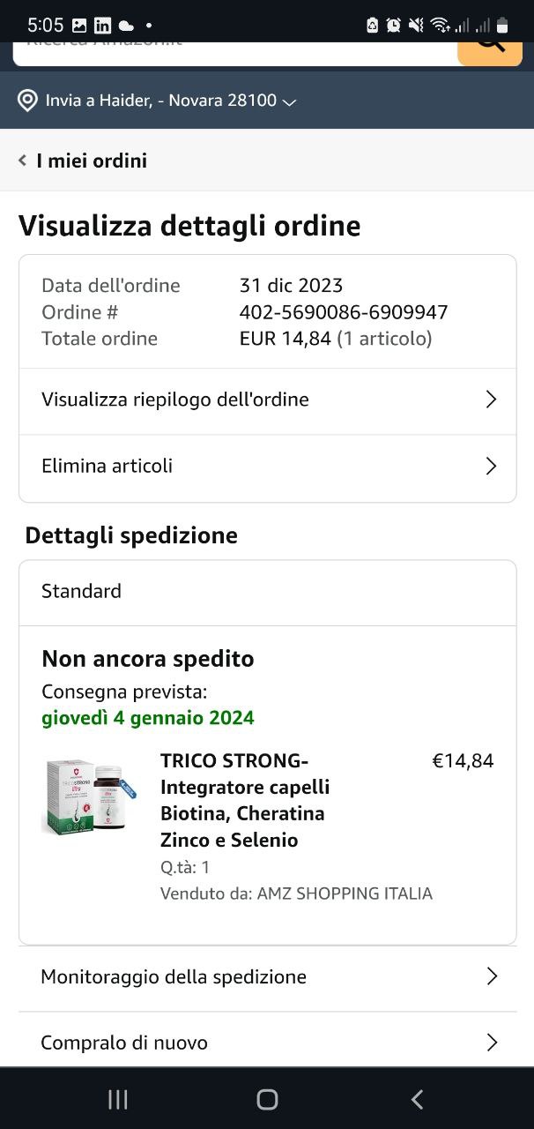
Task: Select Elimina articoli menu row
Action: tap(108, 466)
